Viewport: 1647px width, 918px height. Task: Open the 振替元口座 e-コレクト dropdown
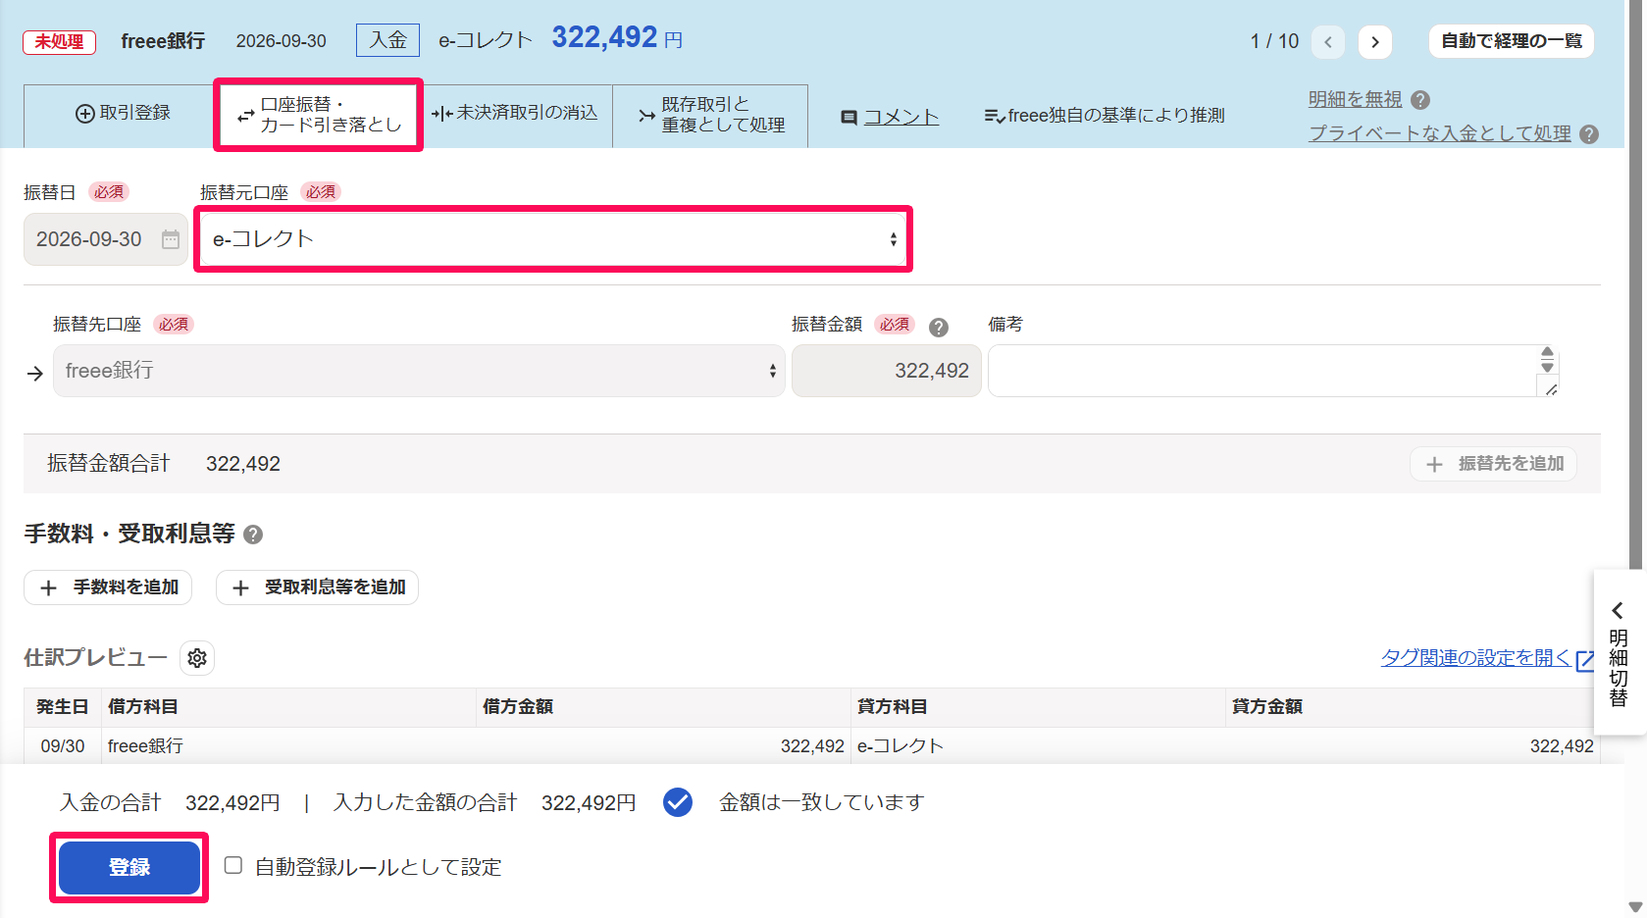pos(553,239)
